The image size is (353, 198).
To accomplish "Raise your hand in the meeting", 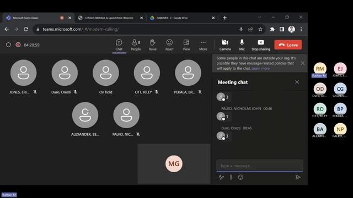I will pos(152,45).
